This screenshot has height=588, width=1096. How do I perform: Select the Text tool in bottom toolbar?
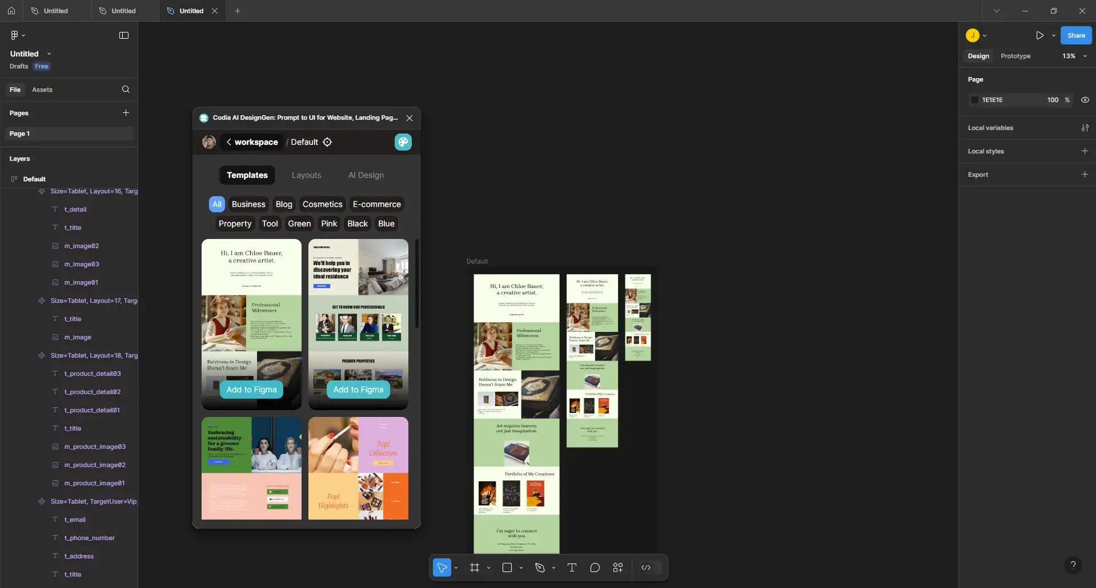[572, 567]
